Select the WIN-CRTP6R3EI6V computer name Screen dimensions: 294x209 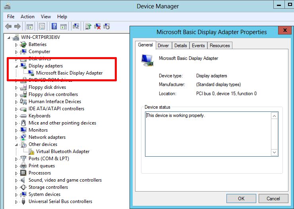pyautogui.click(x=41, y=37)
